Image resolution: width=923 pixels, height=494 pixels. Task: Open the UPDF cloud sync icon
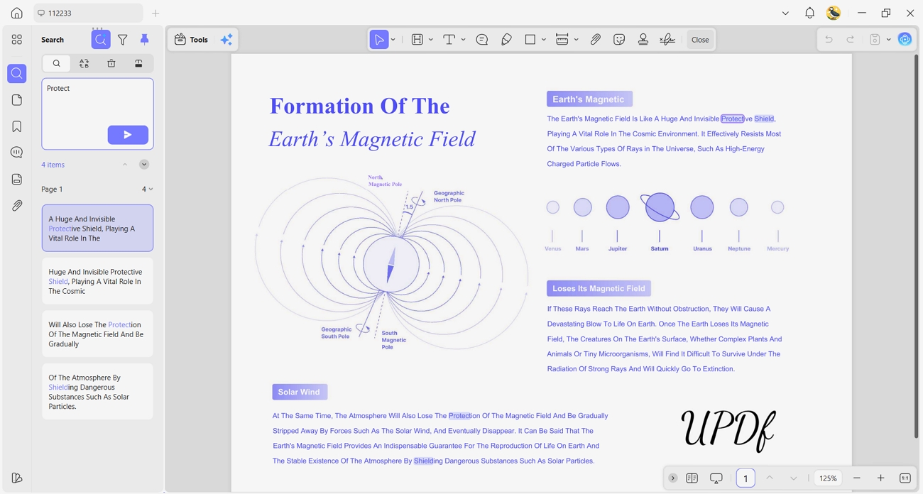tap(905, 40)
